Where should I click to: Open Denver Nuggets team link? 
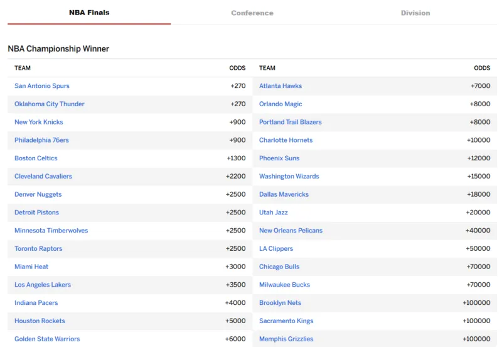[38, 194]
